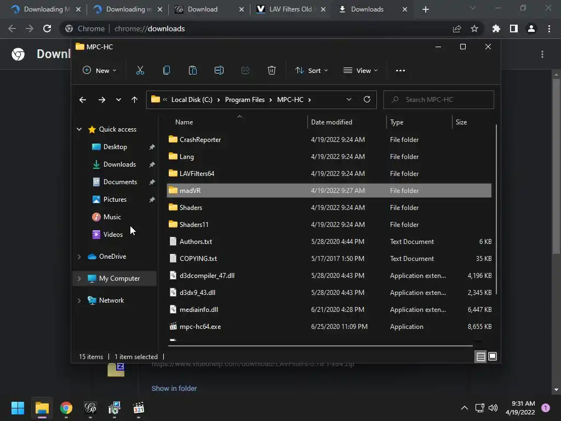Click the Rename icon in Explorer toolbar

(x=219, y=71)
